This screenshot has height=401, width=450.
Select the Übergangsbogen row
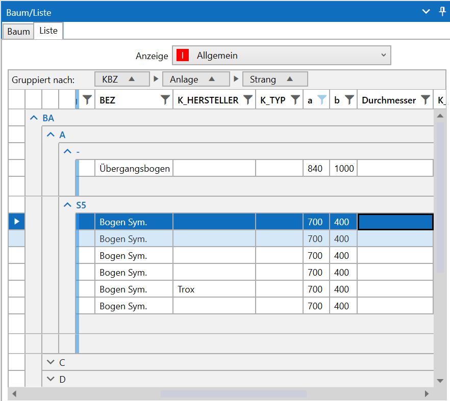tap(256, 168)
